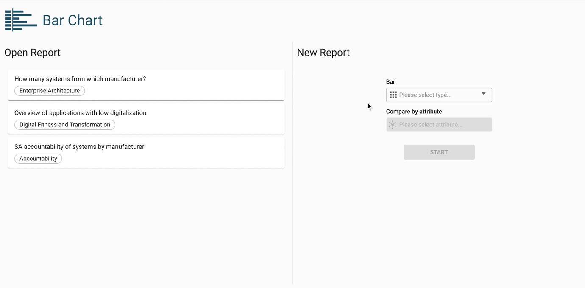This screenshot has width=585, height=288.
Task: Click the grid icon in the Bar type field
Action: pyautogui.click(x=393, y=95)
